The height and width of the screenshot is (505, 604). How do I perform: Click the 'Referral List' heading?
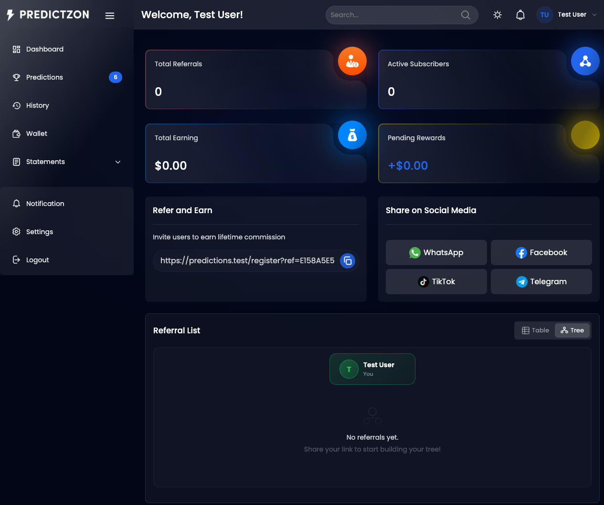pos(177,330)
